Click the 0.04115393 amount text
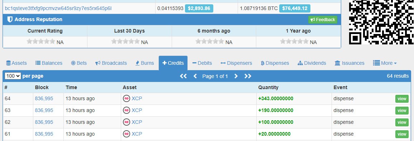This screenshot has height=141, width=414. click(x=170, y=9)
